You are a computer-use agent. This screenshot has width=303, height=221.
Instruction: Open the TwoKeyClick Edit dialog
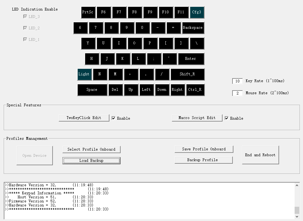point(84,118)
